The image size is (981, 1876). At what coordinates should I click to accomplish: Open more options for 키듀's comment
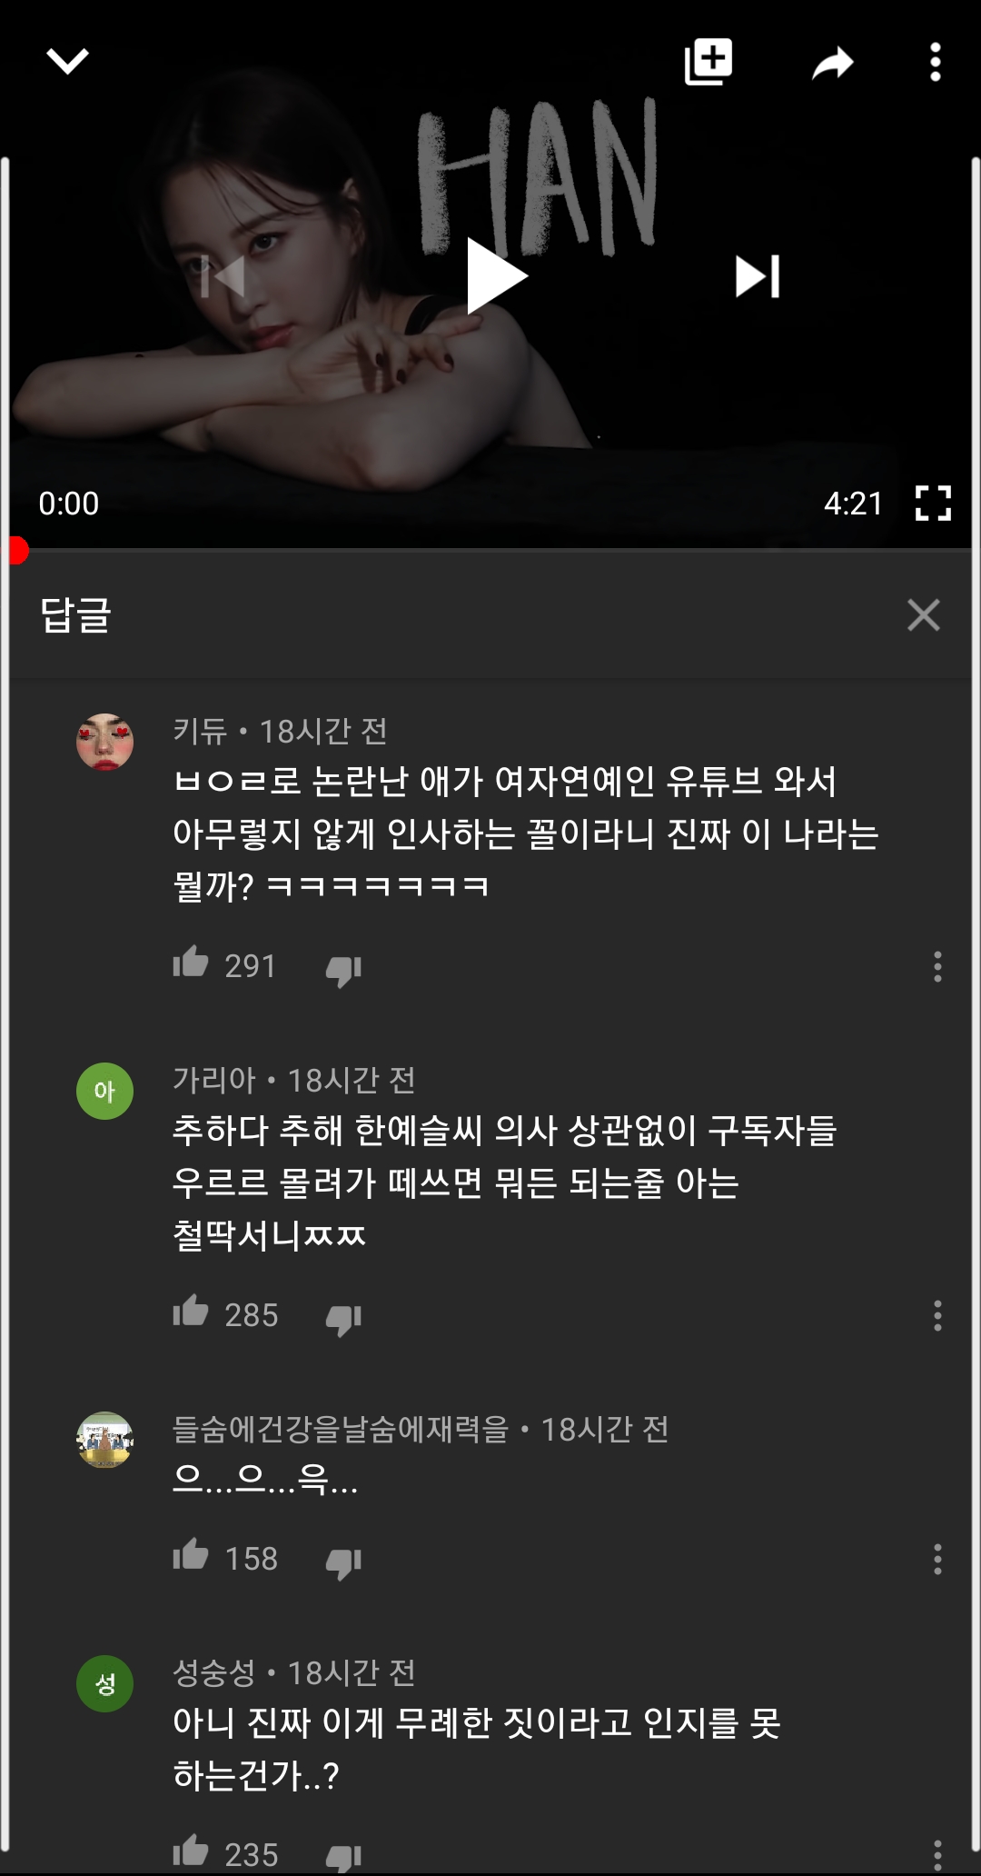(x=937, y=966)
